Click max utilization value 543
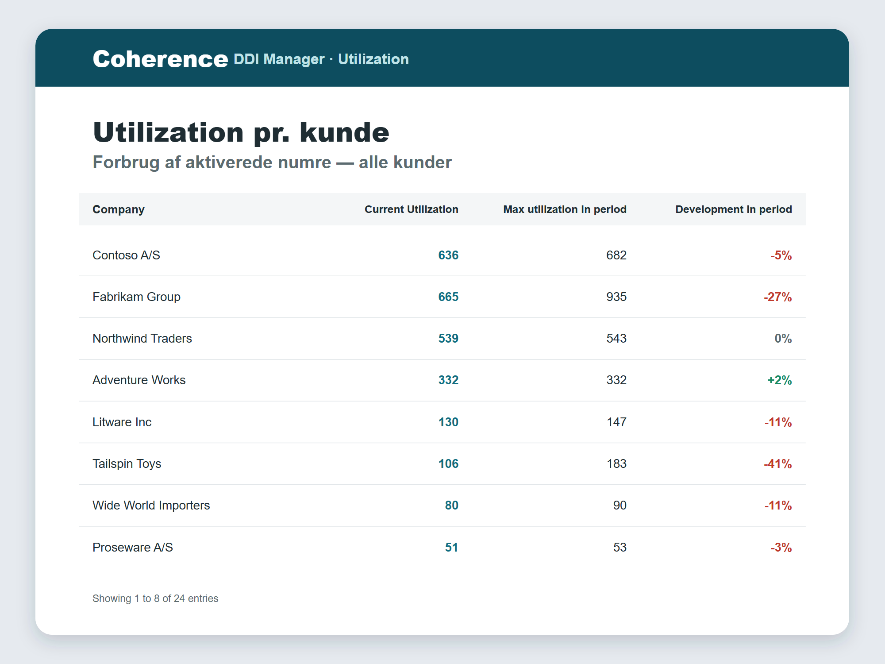Viewport: 885px width, 664px height. point(616,339)
